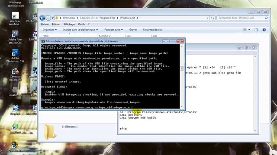Image resolution: width=277 pixels, height=155 pixels.
Task: Sort by the Nom column header
Action: tap(45, 36)
